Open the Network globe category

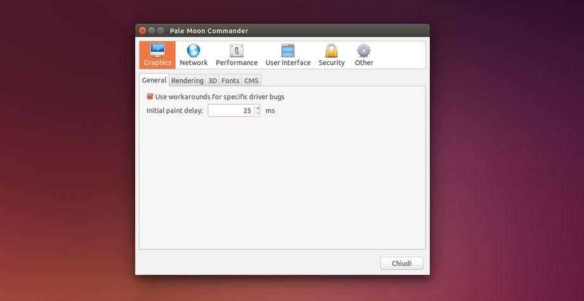[194, 55]
